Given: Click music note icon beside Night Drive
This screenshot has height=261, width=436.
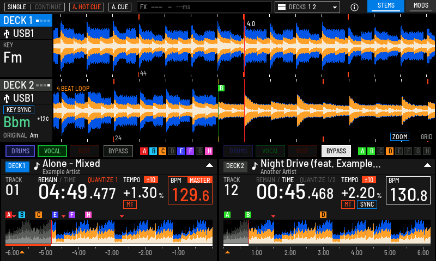Looking at the screenshot, I should (x=255, y=166).
